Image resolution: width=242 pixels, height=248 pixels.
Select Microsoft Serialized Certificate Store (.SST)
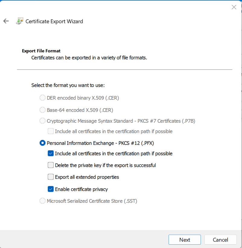[x=42, y=201]
